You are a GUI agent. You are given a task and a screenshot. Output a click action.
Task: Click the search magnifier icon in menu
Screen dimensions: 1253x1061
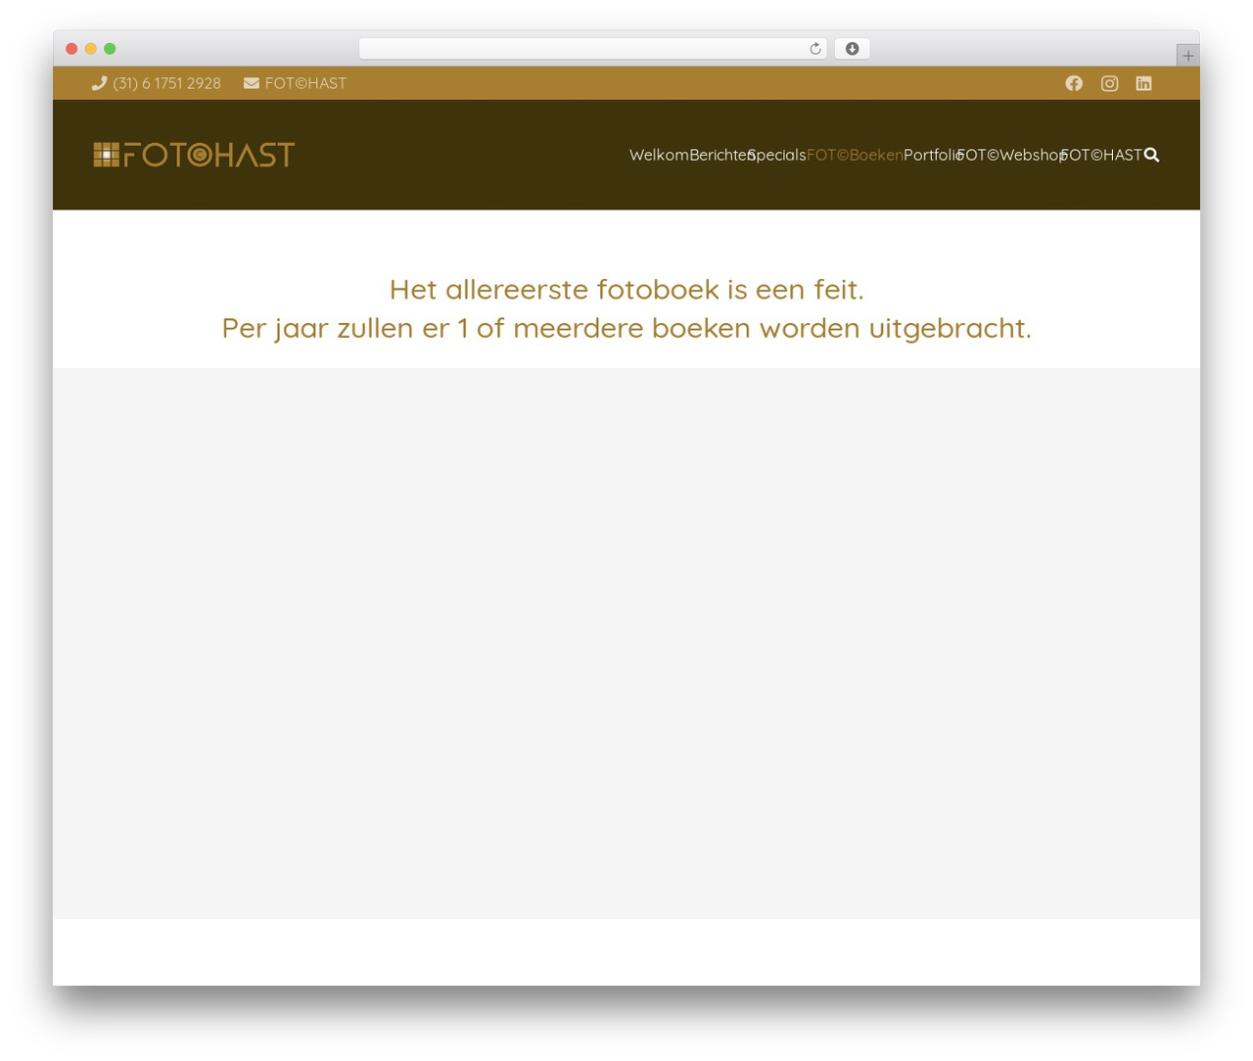coord(1151,155)
